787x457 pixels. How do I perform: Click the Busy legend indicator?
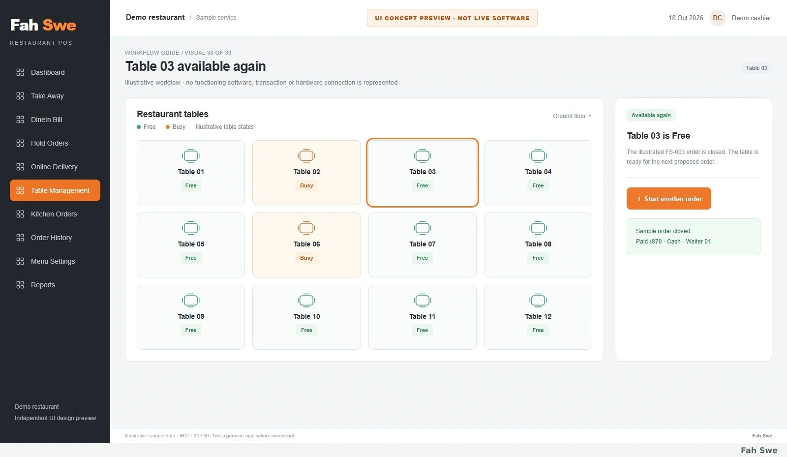[x=176, y=127]
